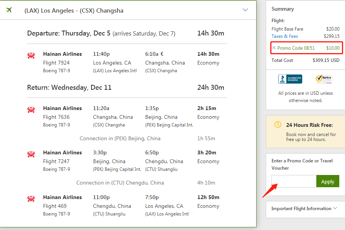Click Hainan Airlines logo for Flight 7924

[31, 55]
